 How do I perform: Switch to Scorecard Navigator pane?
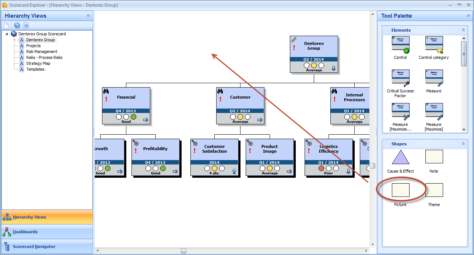tap(34, 247)
